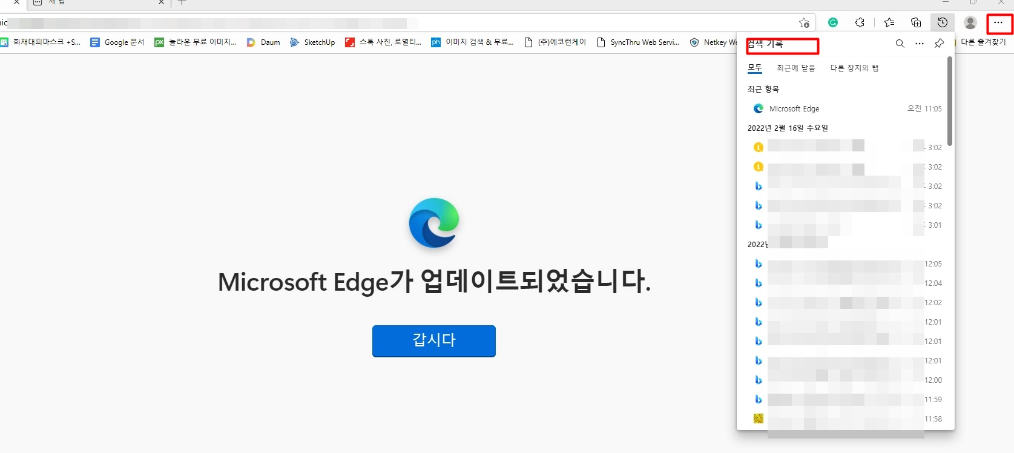Open 화재대피마스크 bookmark
This screenshot has width=1014, height=453.
click(41, 42)
